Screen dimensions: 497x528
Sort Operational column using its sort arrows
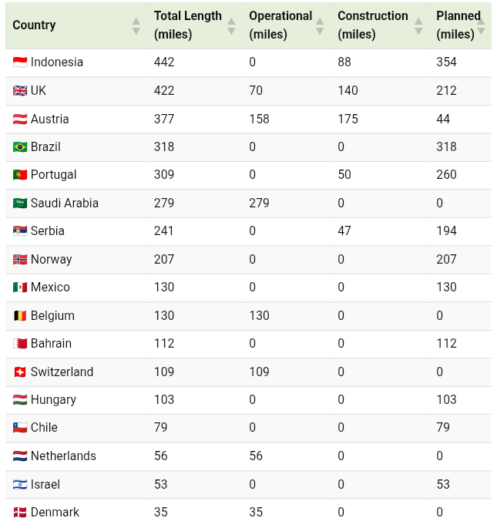point(320,25)
